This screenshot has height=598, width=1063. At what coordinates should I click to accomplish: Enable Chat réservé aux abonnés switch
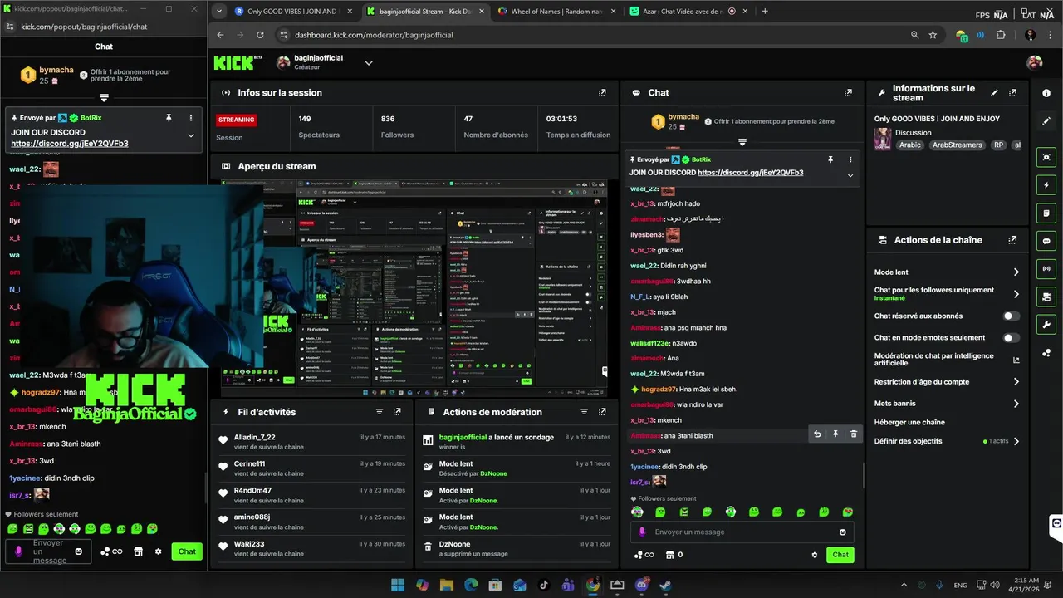coord(1011,316)
